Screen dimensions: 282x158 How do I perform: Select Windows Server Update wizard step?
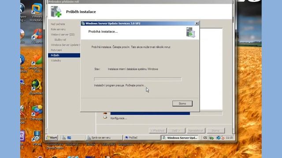(x=65, y=45)
